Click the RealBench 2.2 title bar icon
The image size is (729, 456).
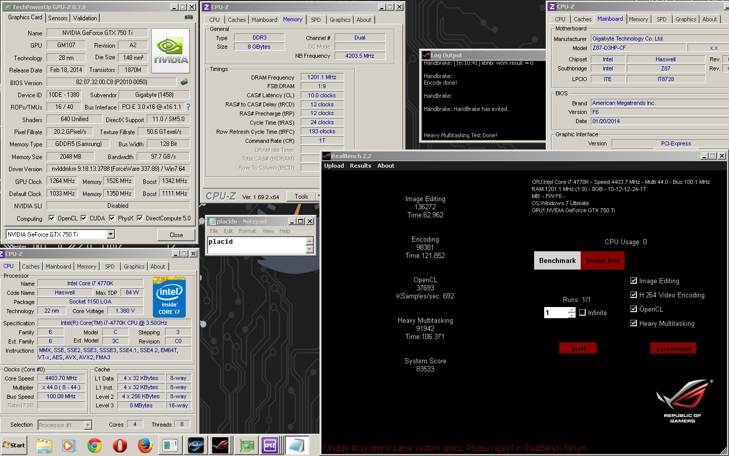tap(327, 156)
